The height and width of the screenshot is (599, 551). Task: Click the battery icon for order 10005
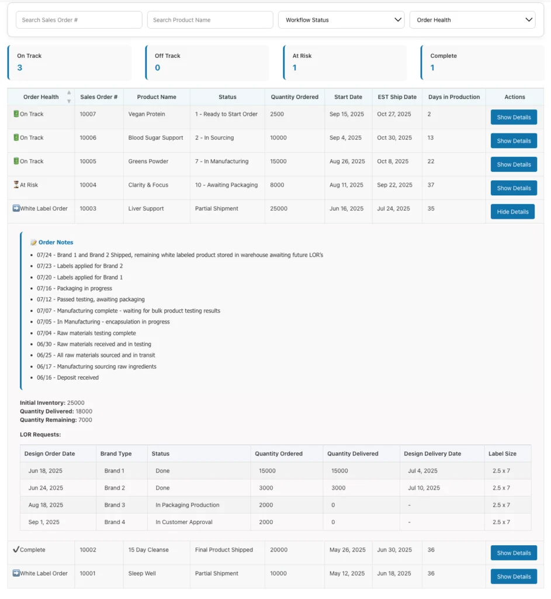[x=16, y=161]
